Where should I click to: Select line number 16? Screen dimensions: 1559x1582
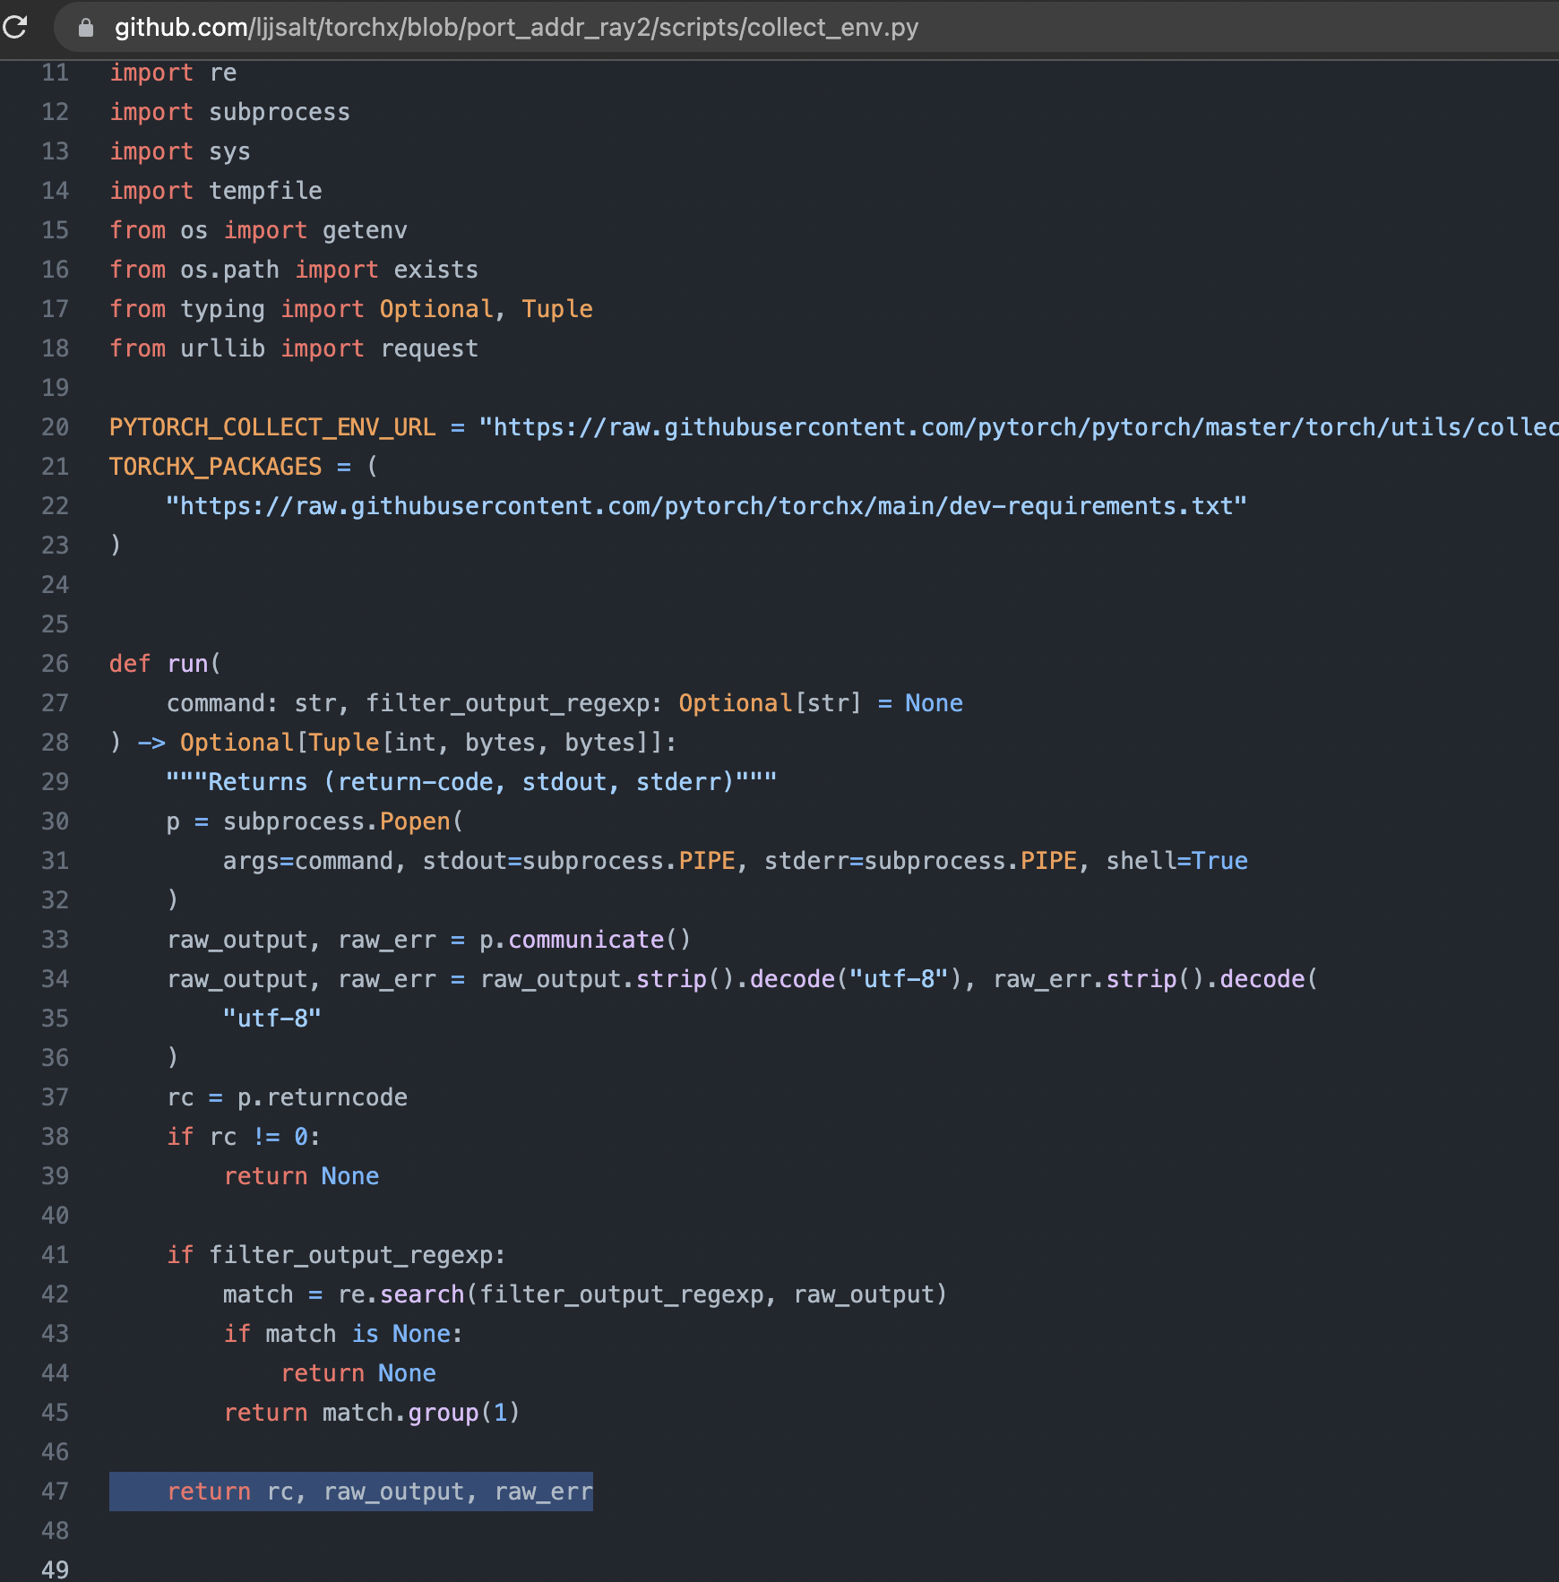click(x=56, y=270)
